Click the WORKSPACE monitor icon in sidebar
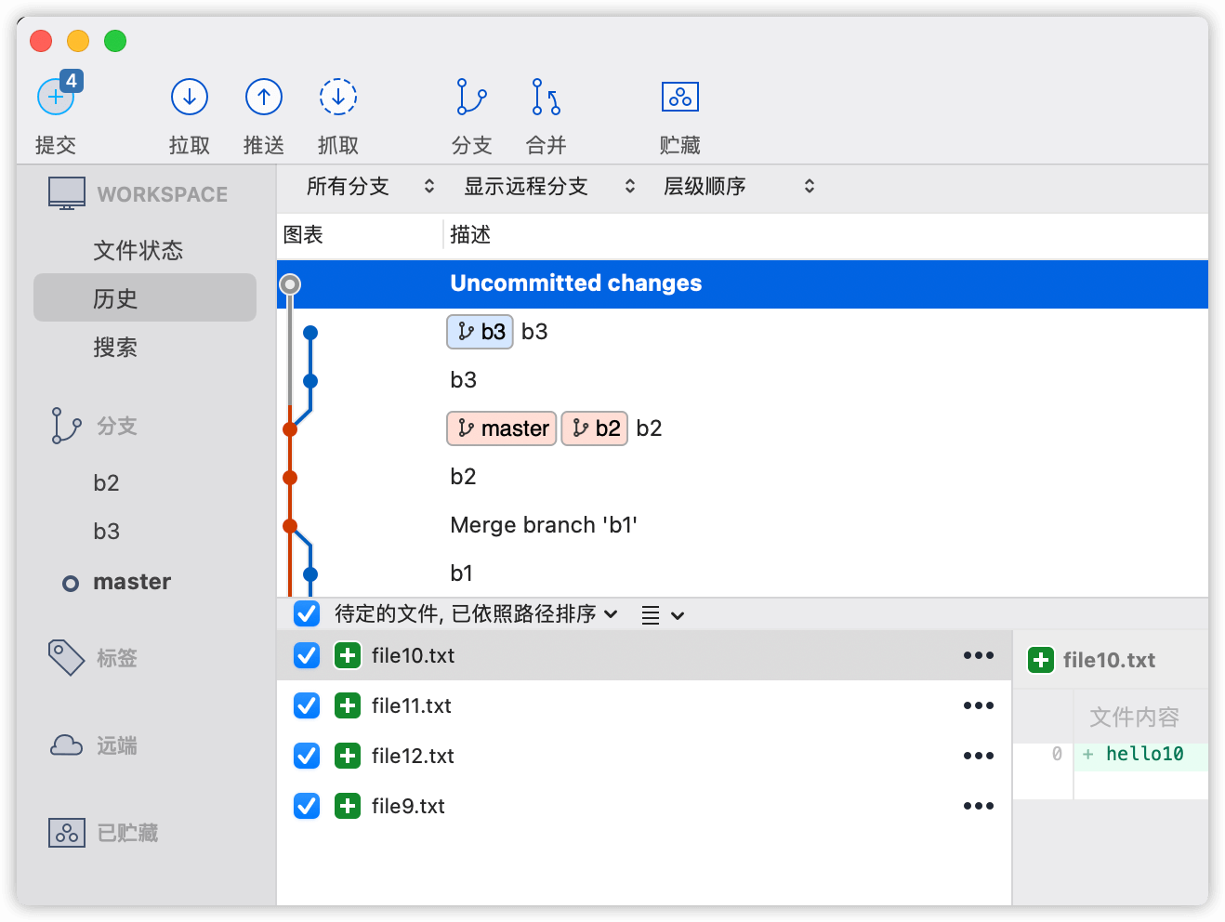Viewport: 1225px width, 922px height. click(67, 193)
